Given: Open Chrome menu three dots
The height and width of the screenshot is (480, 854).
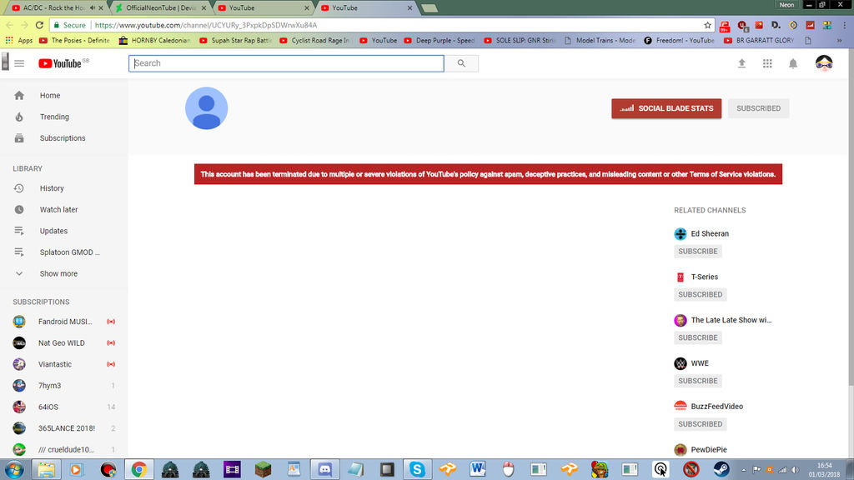Looking at the screenshot, I should point(845,25).
